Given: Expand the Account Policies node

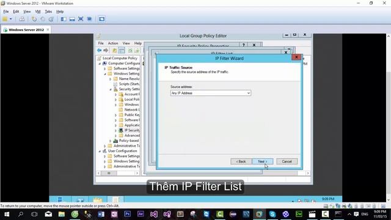Looking at the screenshot, I should 115,95.
